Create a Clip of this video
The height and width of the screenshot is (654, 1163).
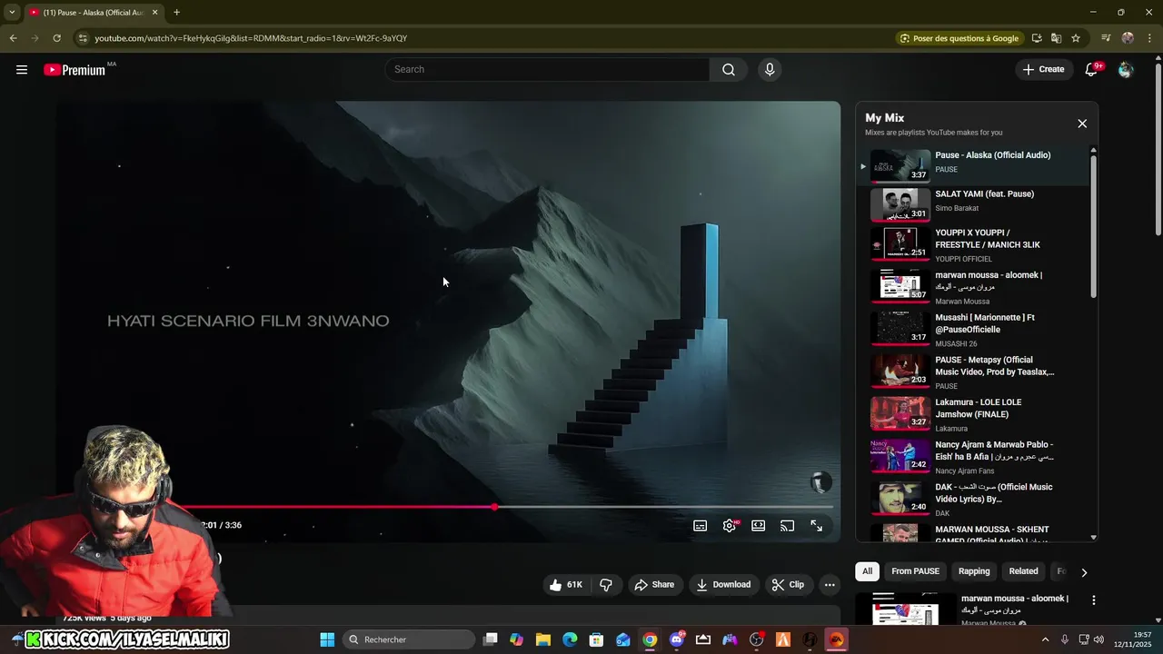pos(788,585)
